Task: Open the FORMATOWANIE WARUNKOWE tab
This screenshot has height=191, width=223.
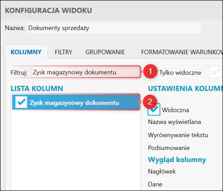Action: pos(182,52)
